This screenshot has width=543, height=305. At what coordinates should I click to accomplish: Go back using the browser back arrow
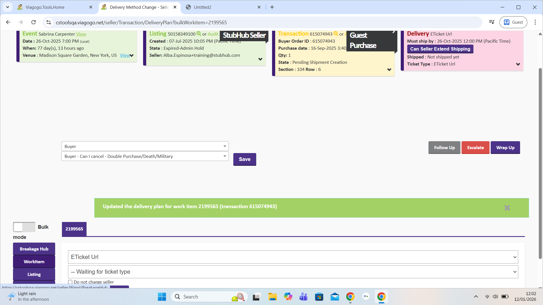click(x=8, y=22)
